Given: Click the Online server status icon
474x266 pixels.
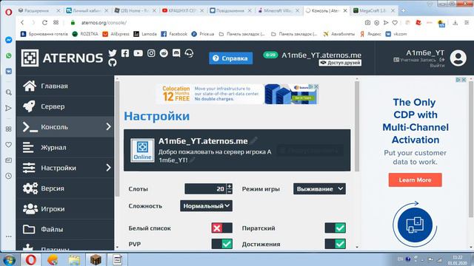Looking at the screenshot, I should coord(142,150).
